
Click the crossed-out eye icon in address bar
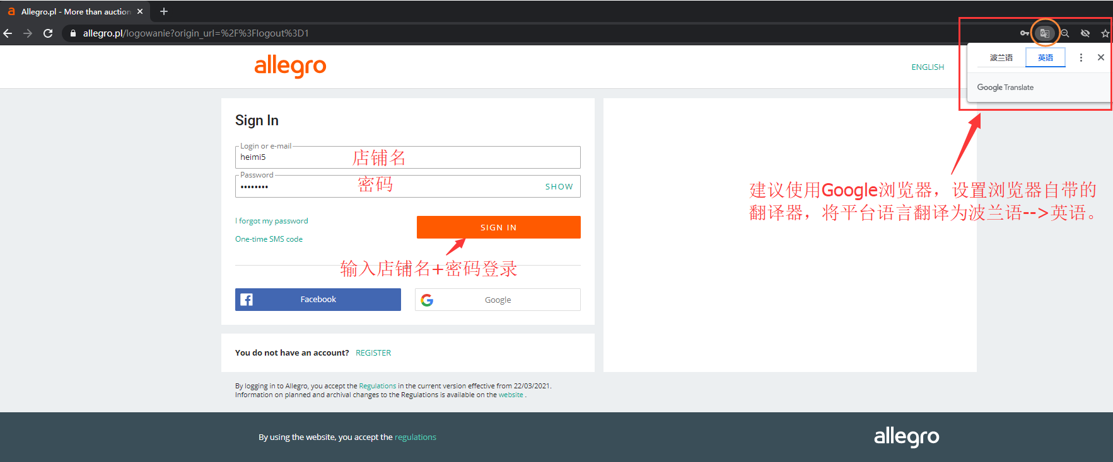tap(1085, 33)
